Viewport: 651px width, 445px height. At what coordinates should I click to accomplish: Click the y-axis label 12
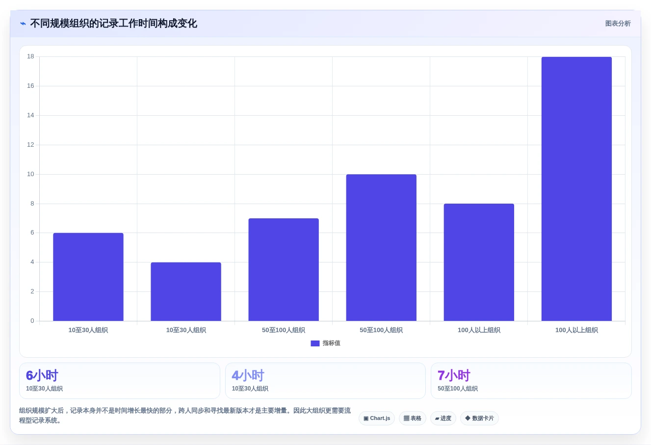[x=31, y=145]
